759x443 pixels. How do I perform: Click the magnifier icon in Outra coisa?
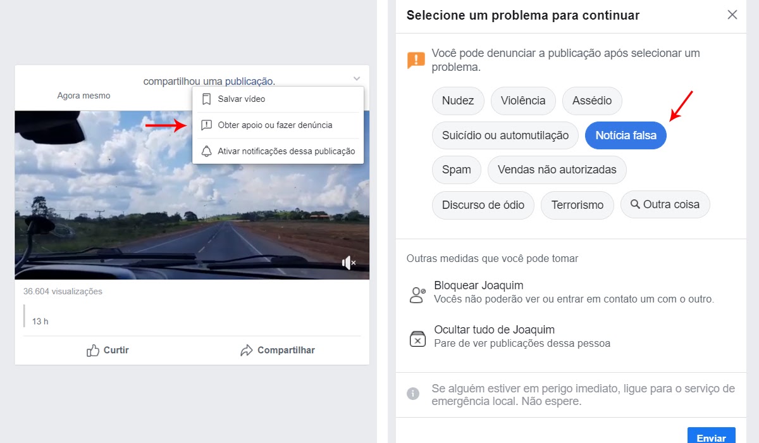pos(636,204)
